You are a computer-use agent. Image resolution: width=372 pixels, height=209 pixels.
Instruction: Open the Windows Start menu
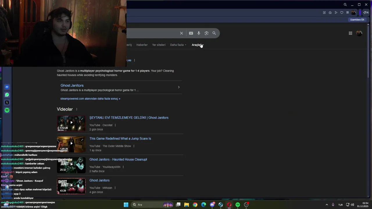coord(126,205)
